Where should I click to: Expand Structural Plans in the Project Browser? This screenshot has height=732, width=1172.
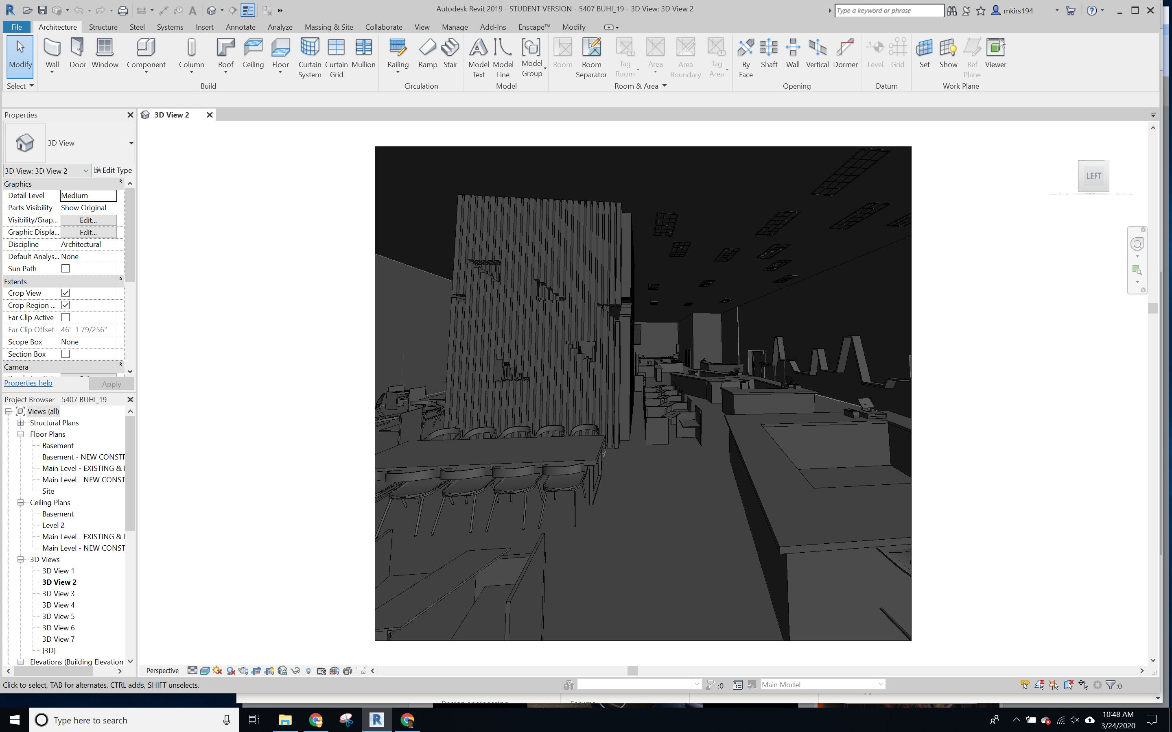pyautogui.click(x=21, y=423)
